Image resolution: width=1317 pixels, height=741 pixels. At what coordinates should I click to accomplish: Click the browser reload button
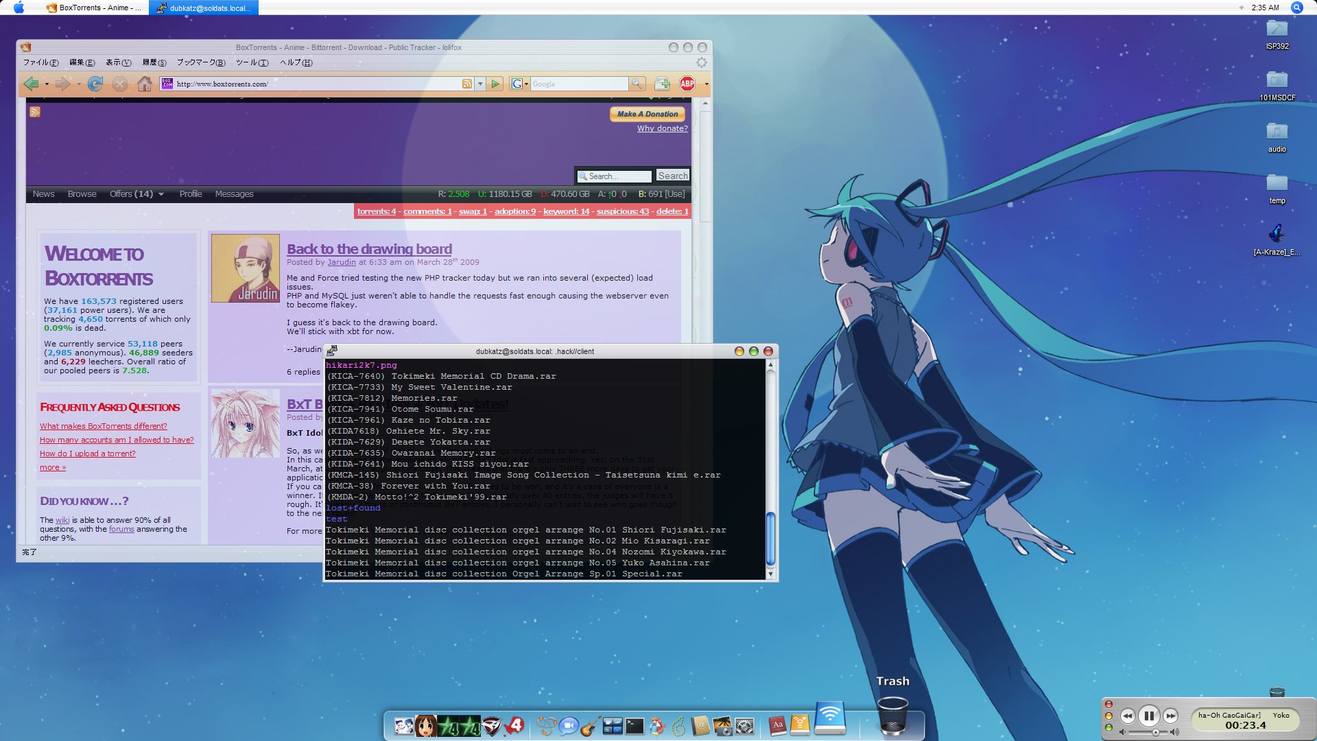[95, 84]
